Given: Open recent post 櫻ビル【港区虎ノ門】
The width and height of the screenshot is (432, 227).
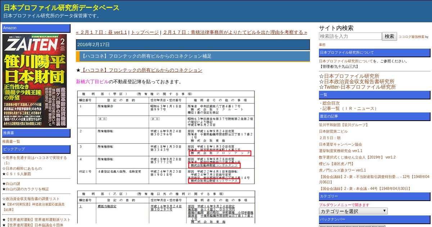Looking at the screenshot, I should (x=337, y=164).
